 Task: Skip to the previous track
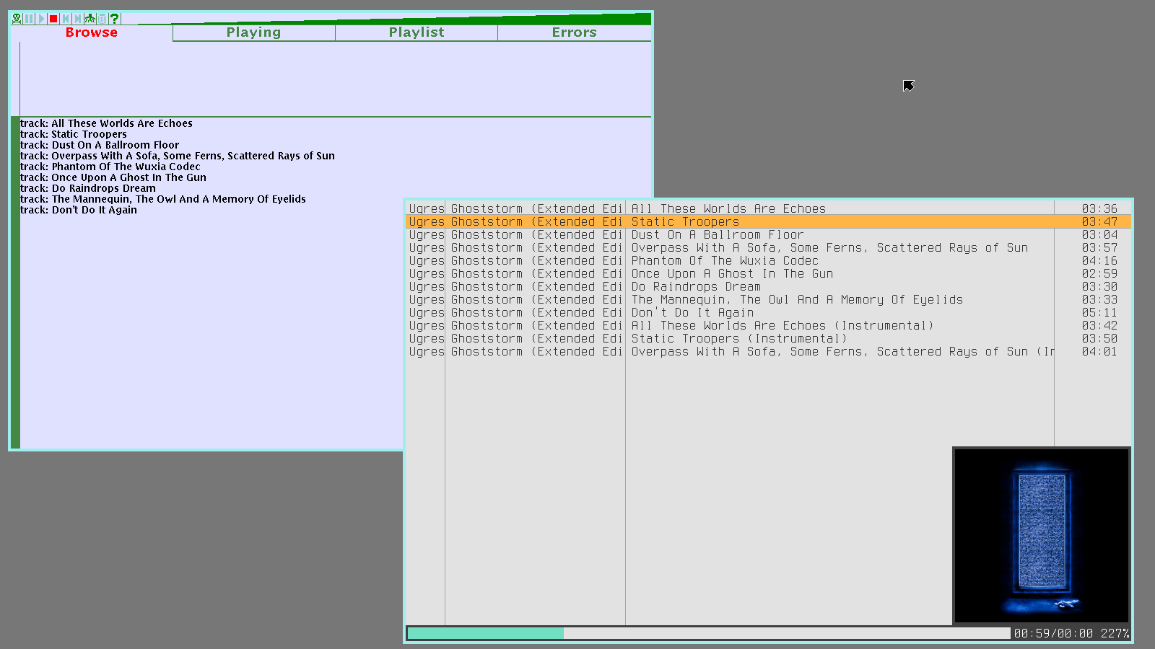(66, 19)
